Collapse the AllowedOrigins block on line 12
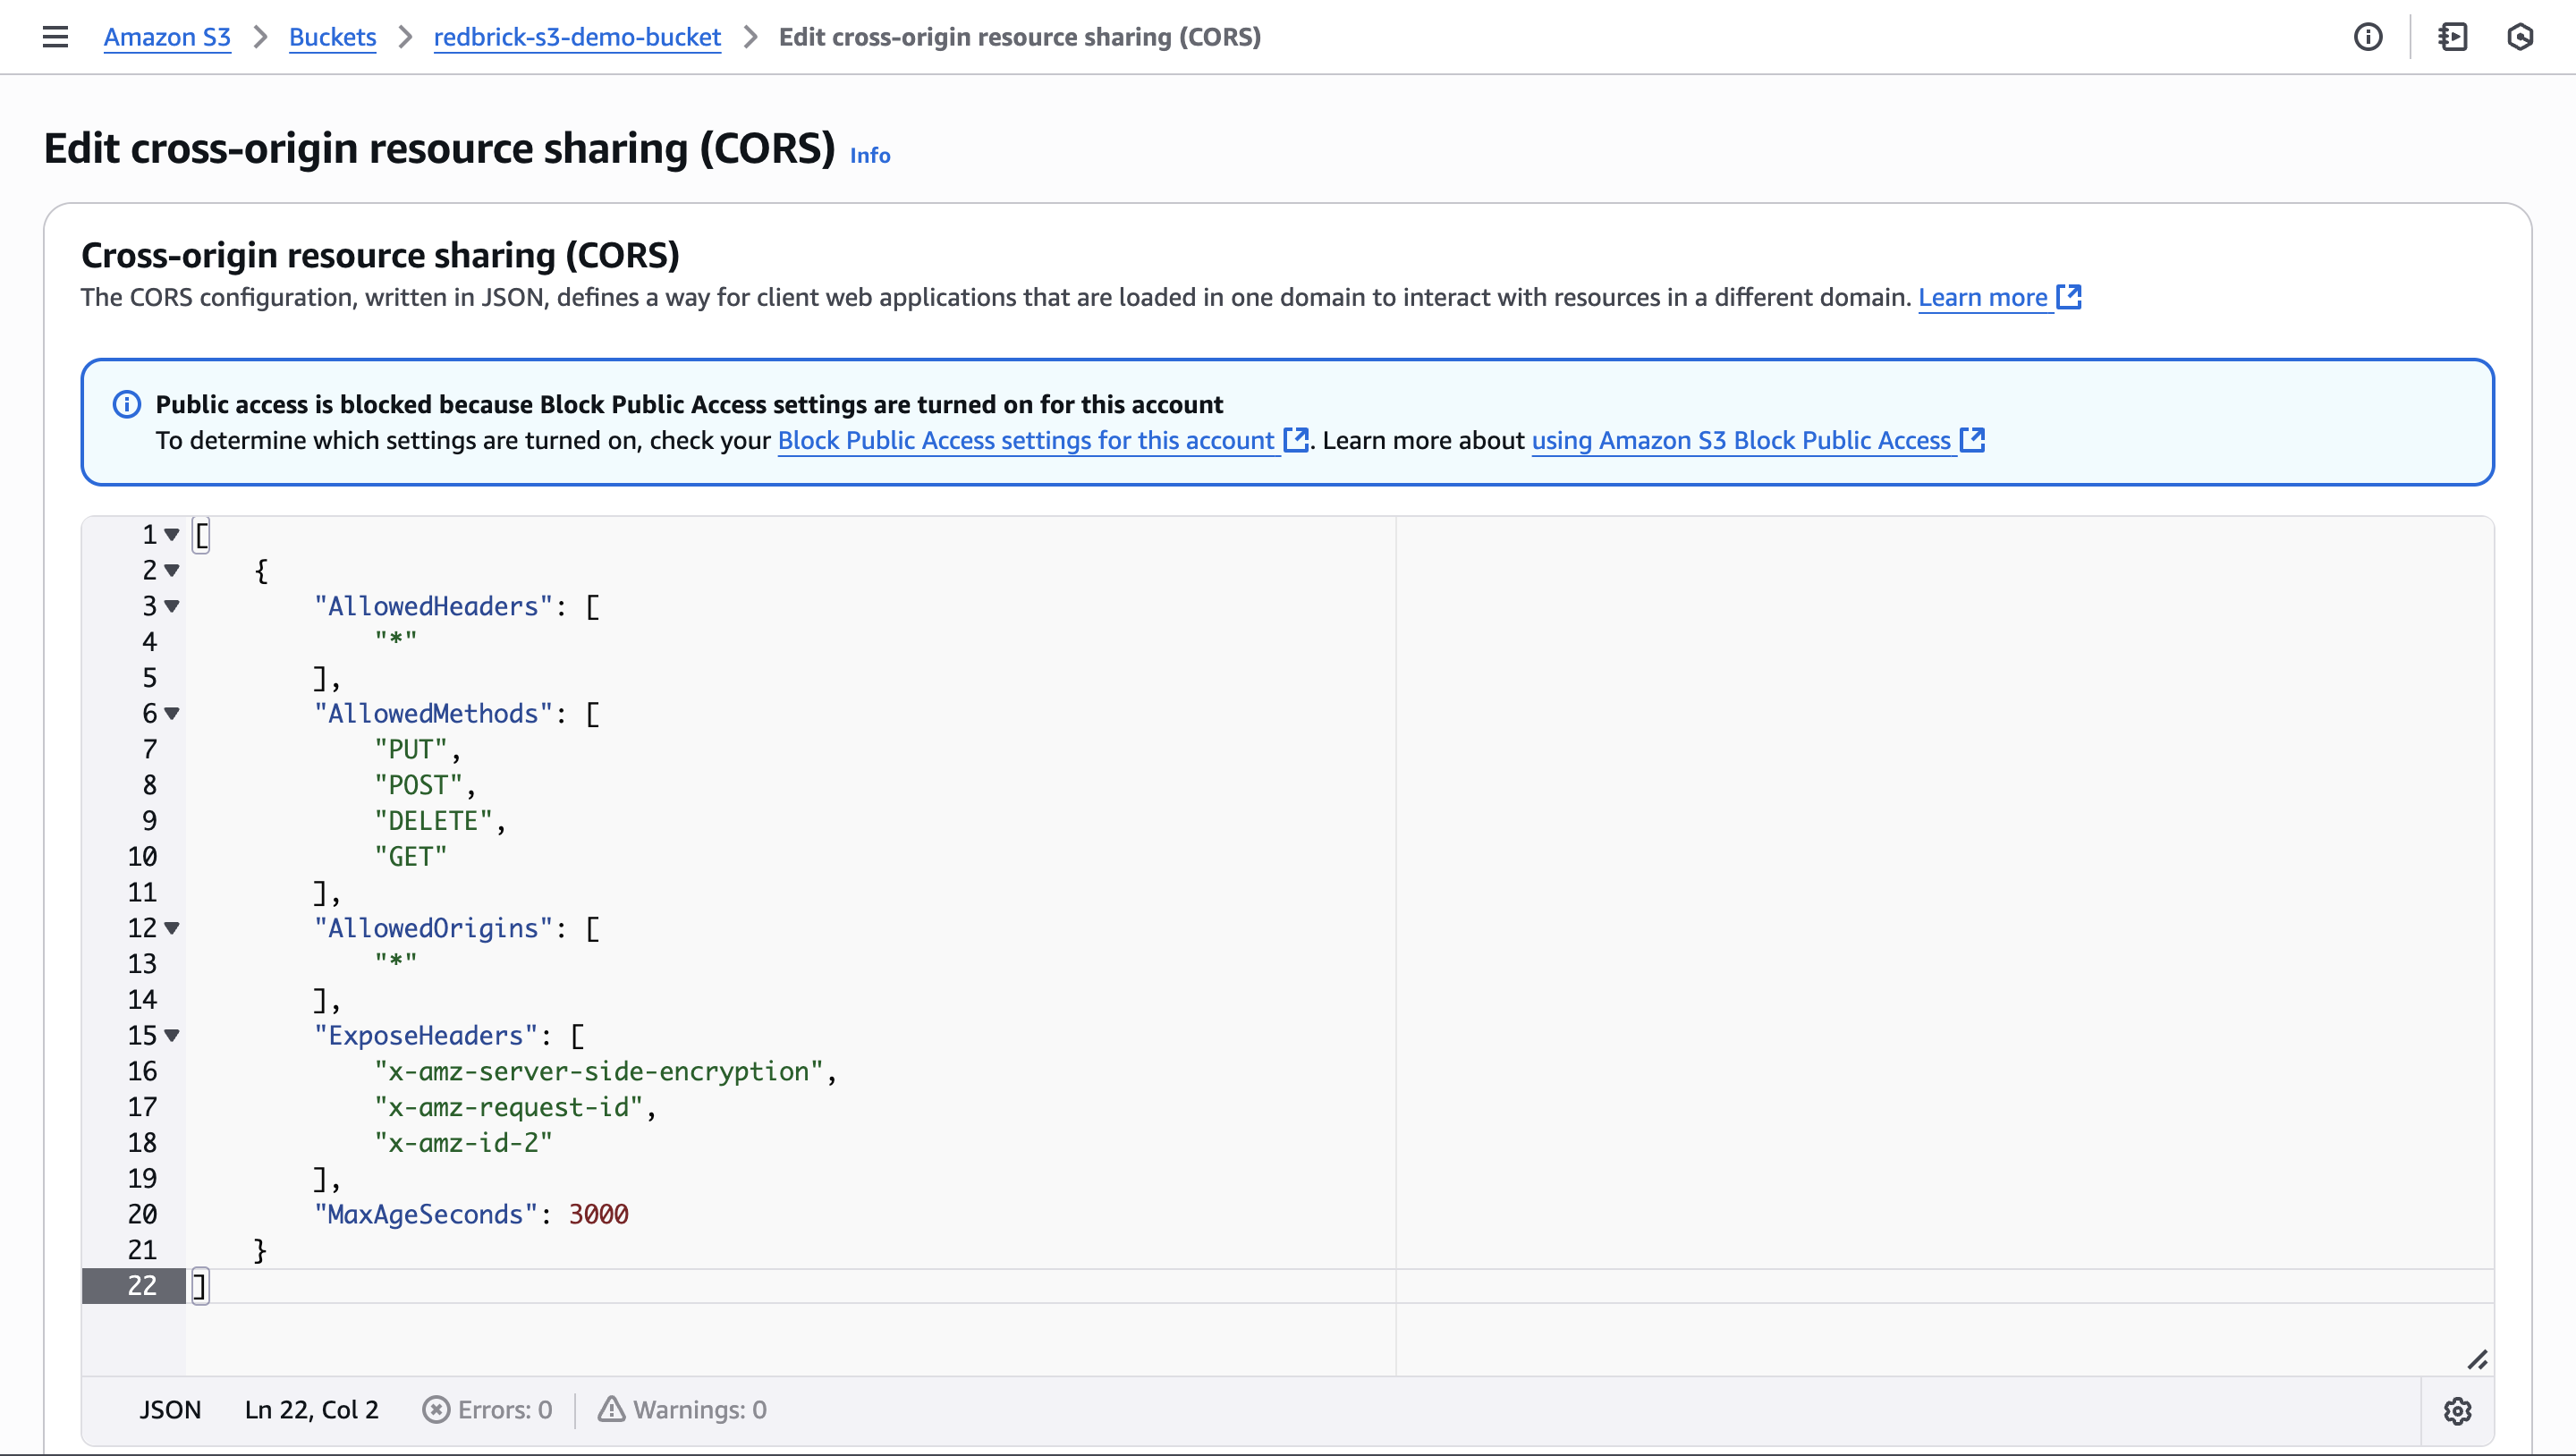 (x=172, y=928)
